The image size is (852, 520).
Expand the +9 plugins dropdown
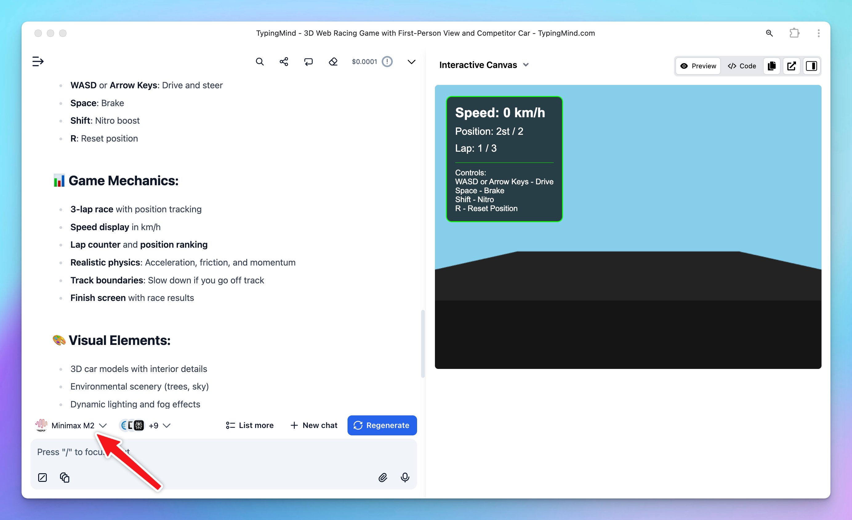pyautogui.click(x=159, y=425)
